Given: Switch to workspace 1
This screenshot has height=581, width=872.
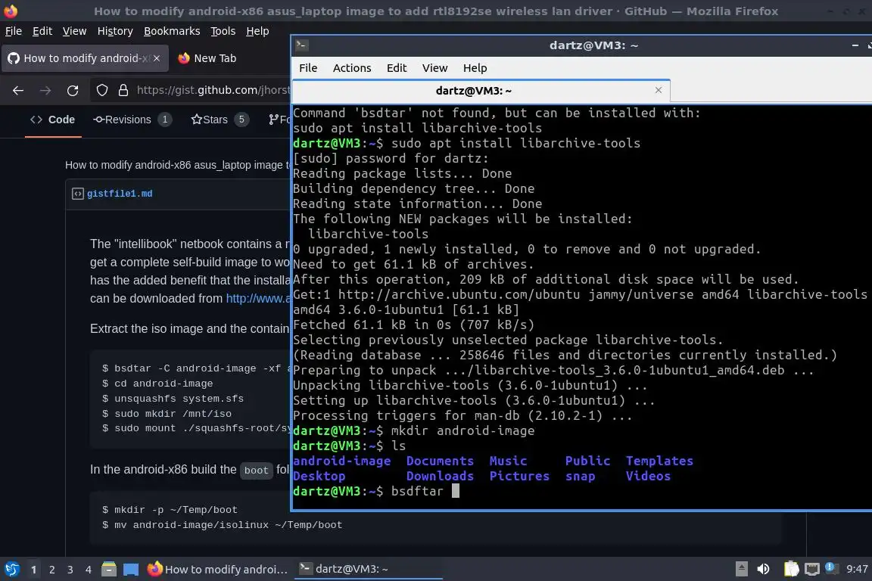Looking at the screenshot, I should [x=33, y=570].
